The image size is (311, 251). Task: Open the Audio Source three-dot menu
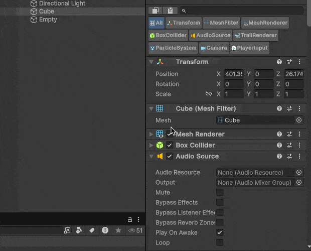coord(299,156)
